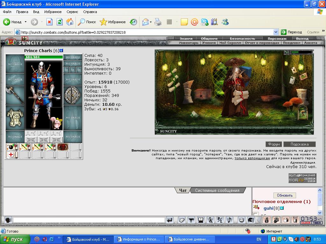Stop page loading with the red X icon
Viewport: 326px width, 244px height.
(49, 22)
